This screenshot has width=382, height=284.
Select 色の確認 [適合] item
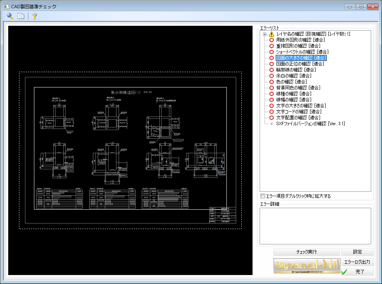tap(292, 82)
